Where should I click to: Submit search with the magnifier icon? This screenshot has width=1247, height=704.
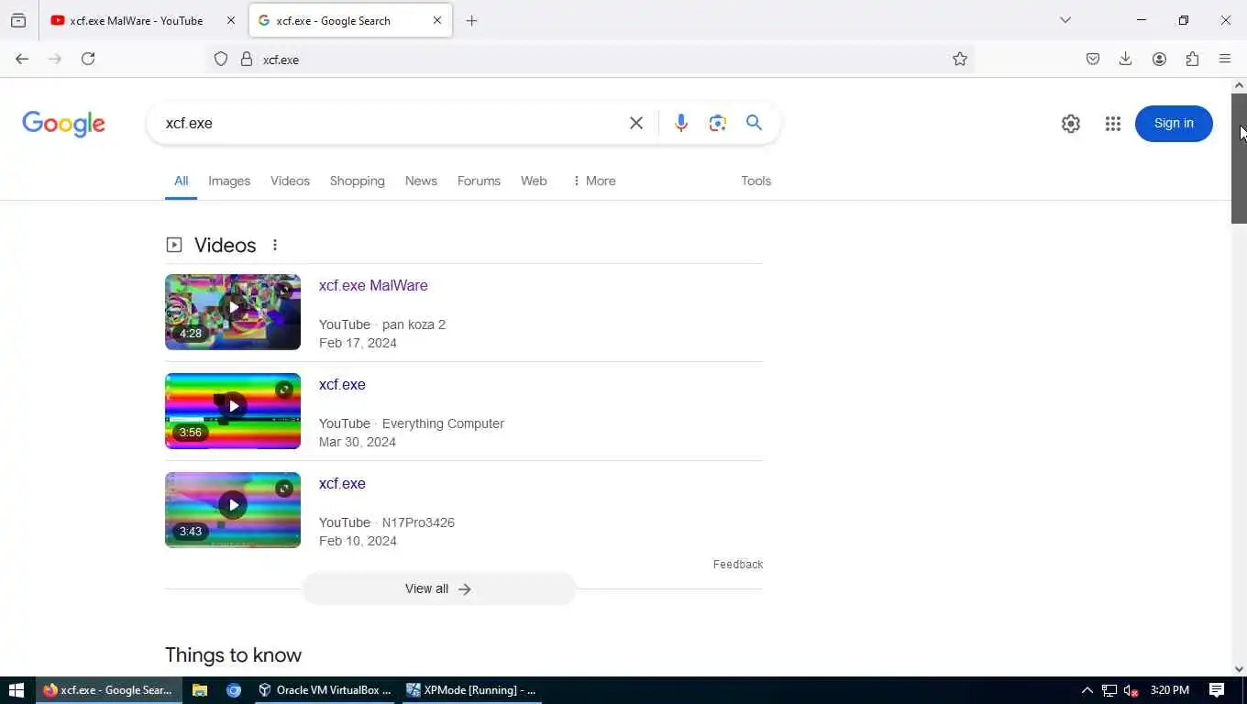click(x=754, y=123)
